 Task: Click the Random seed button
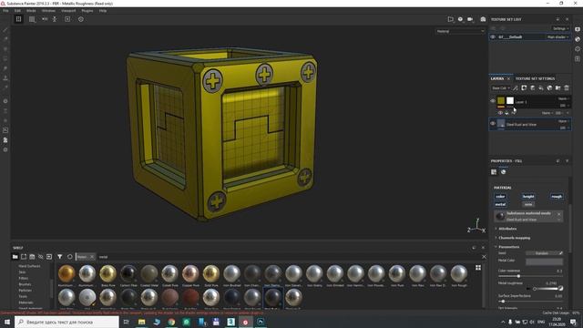[542, 253]
